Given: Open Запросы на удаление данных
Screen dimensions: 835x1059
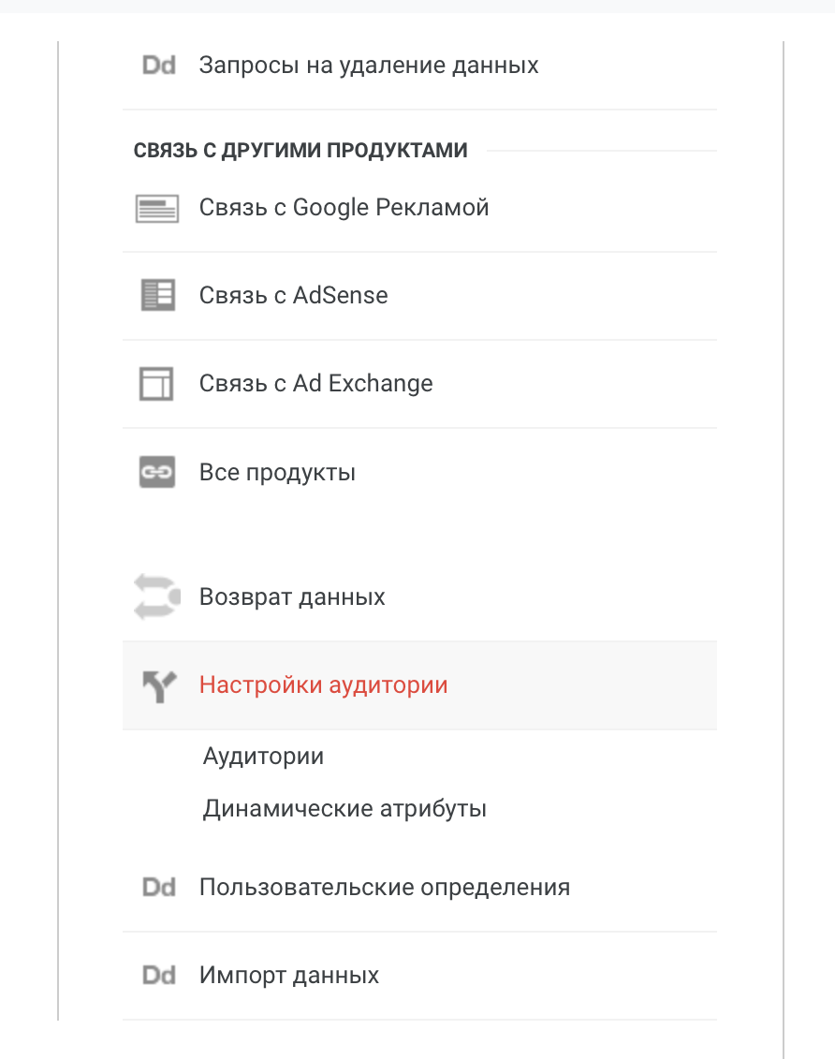Looking at the screenshot, I should [x=369, y=66].
